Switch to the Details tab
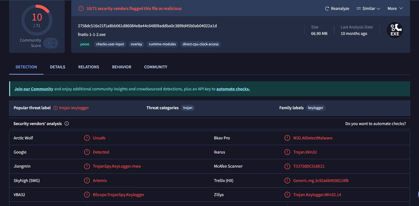This screenshot has width=419, height=206. click(57, 67)
